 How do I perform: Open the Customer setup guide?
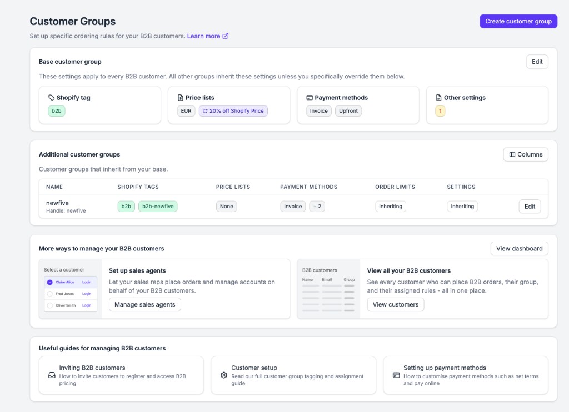293,375
